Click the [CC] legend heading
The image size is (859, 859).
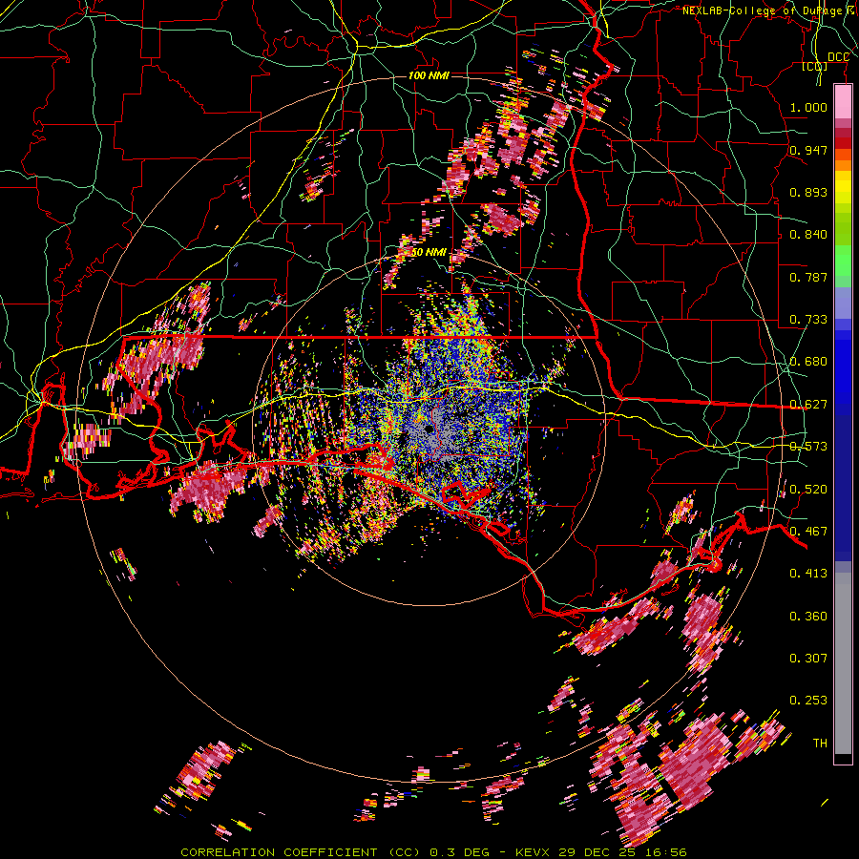815,66
